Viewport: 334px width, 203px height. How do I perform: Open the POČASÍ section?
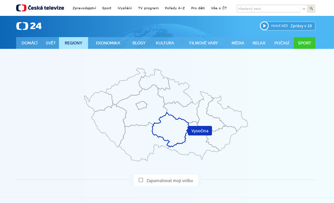(282, 43)
